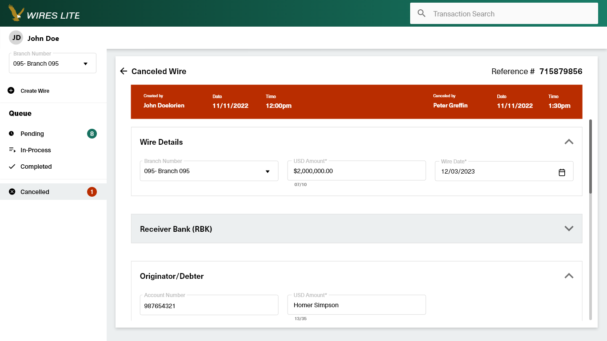This screenshot has width=607, height=341.
Task: Click the wire form vertical scrollbar
Action: pos(591,155)
